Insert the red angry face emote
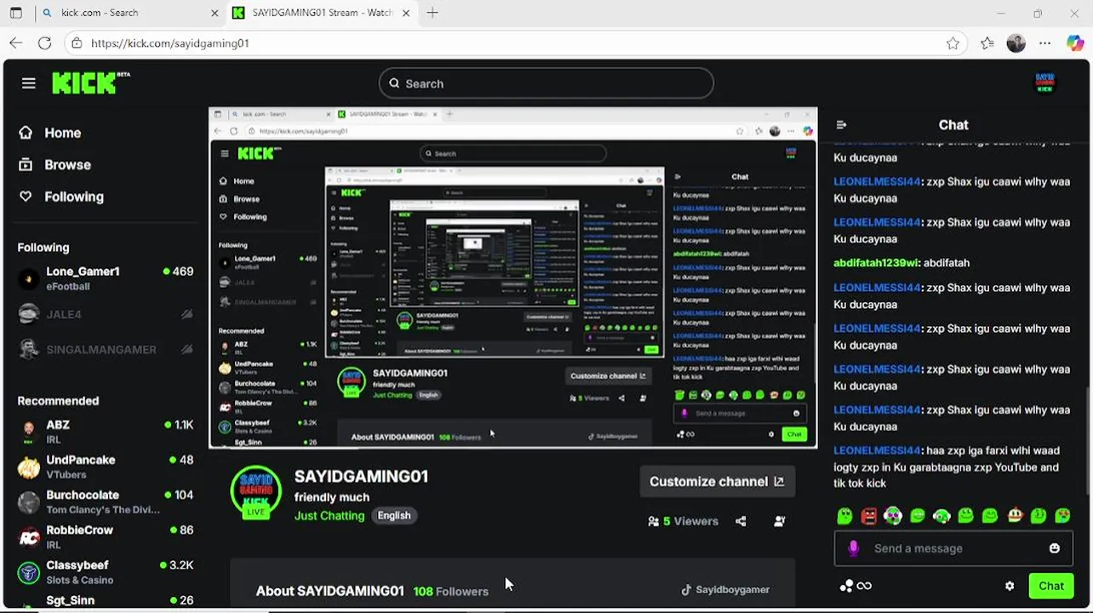 tap(868, 515)
